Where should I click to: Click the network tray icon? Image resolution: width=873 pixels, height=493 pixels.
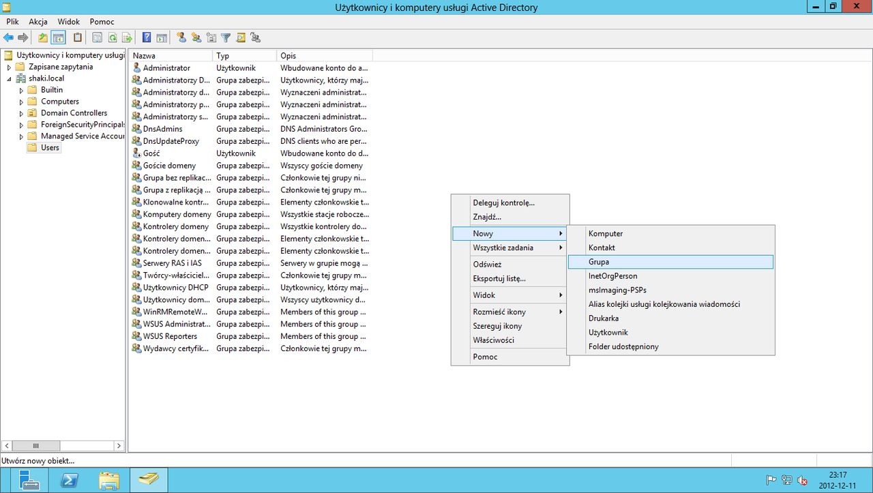pyautogui.click(x=787, y=480)
